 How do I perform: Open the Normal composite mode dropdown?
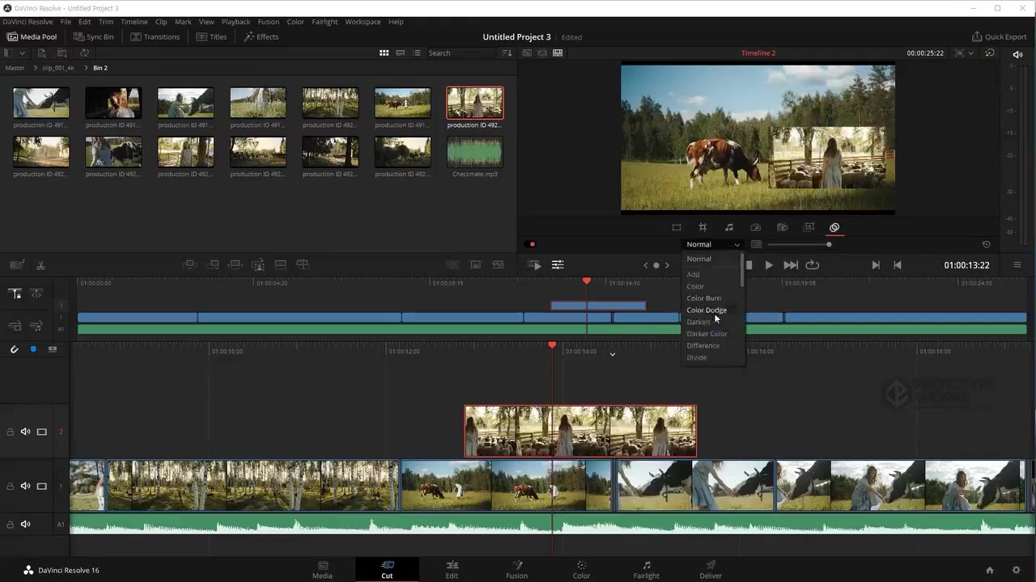(712, 244)
